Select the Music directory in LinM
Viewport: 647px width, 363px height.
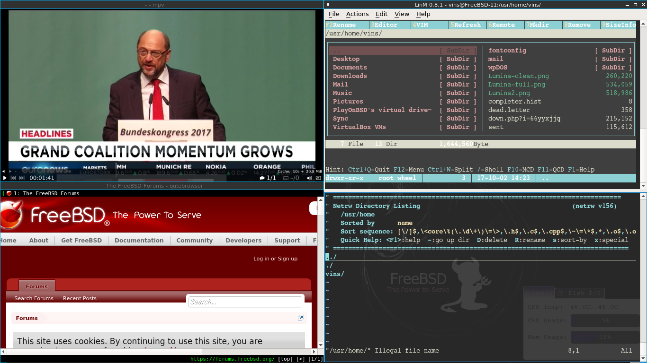tap(403, 93)
